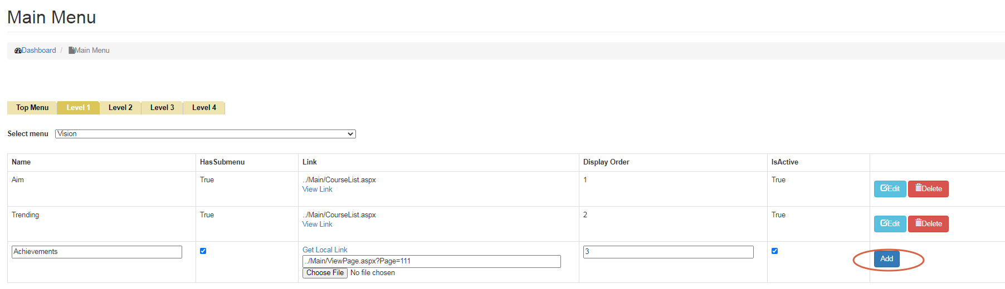Click the Name field containing Achievements
The width and height of the screenshot is (1005, 289).
(x=97, y=252)
